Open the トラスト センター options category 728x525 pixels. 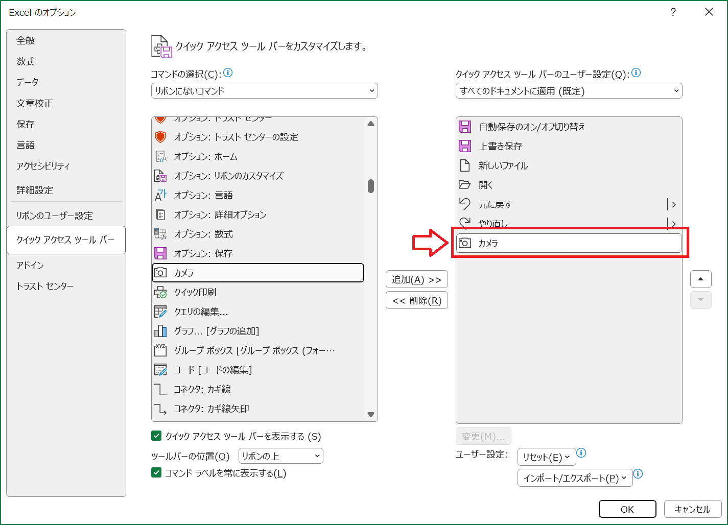66,286
